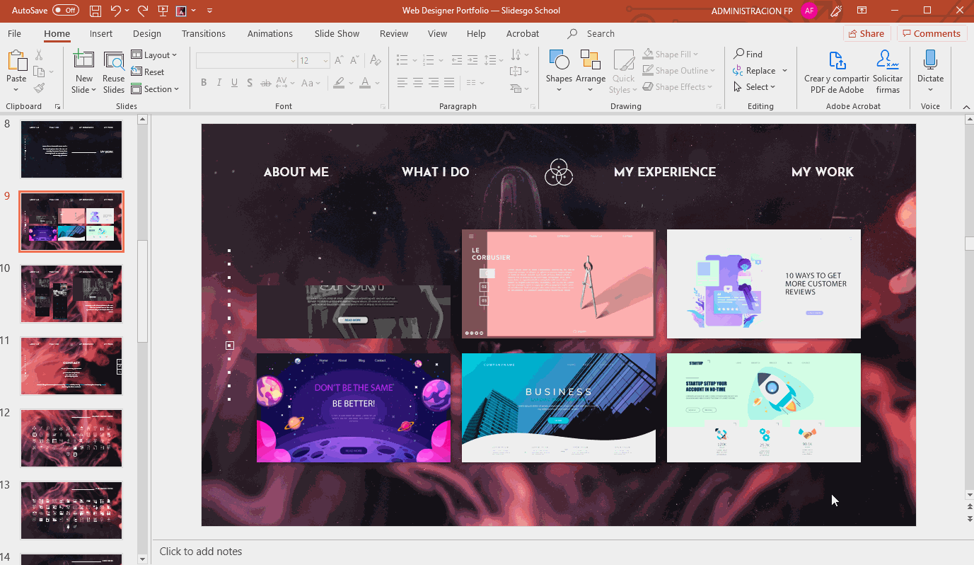Toggle Bold text formatting
This screenshot has width=974, height=565.
[x=204, y=83]
